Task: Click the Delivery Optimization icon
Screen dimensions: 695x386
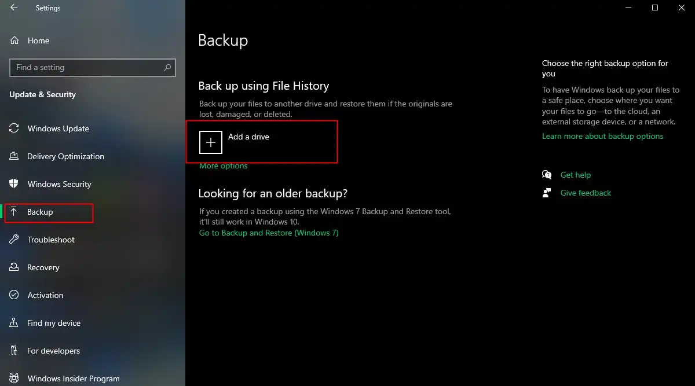Action: (x=14, y=156)
